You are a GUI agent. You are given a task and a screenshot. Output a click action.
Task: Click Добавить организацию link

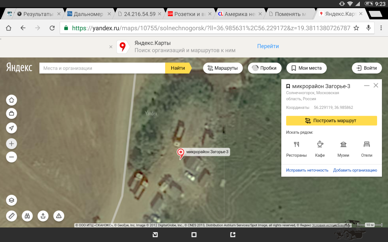coord(355,170)
